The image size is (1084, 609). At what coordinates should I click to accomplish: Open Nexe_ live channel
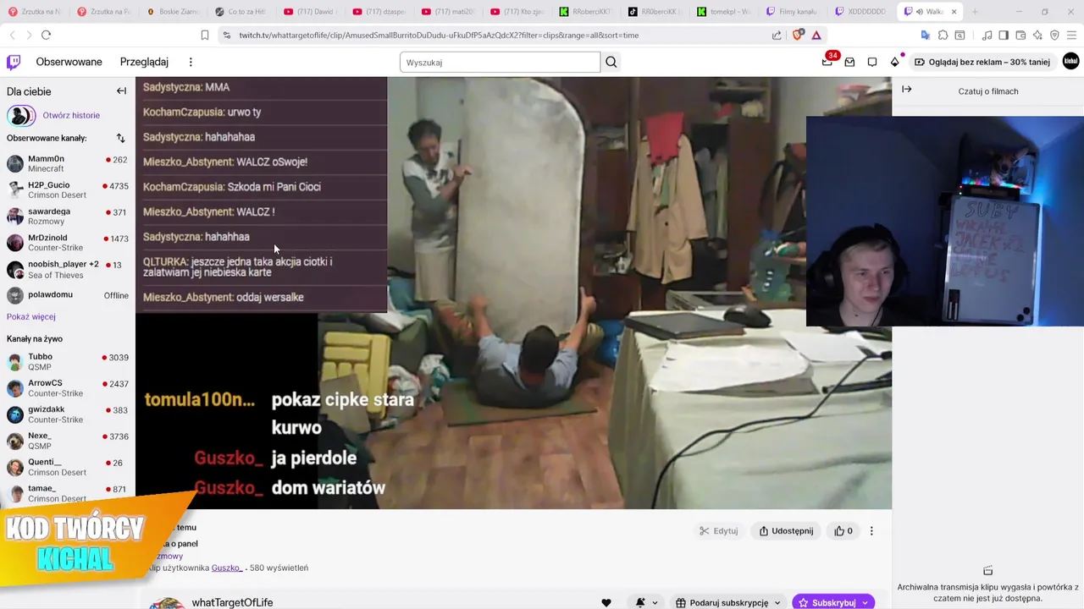67,441
